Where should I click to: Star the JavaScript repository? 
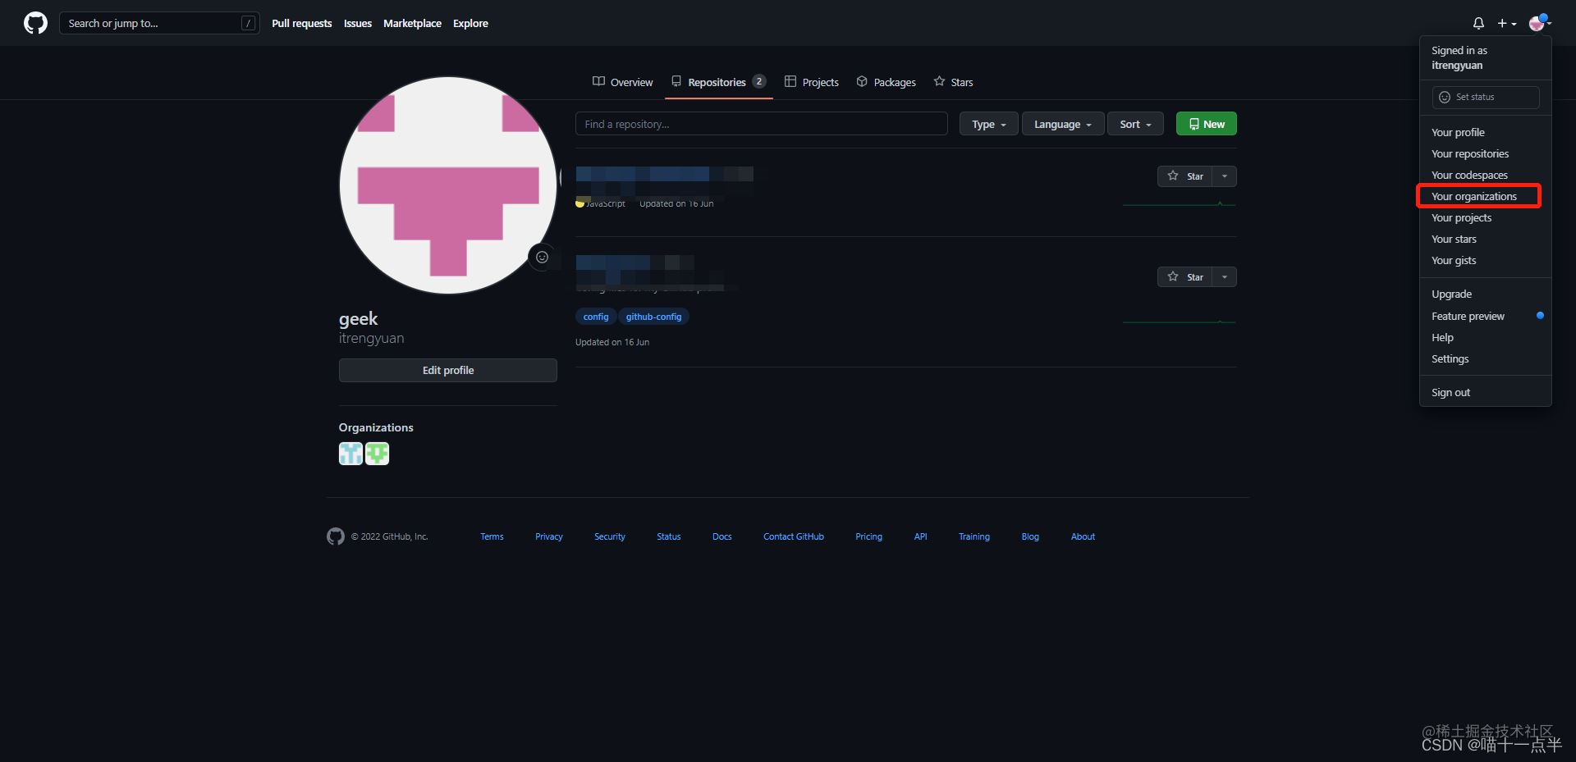(x=1184, y=176)
